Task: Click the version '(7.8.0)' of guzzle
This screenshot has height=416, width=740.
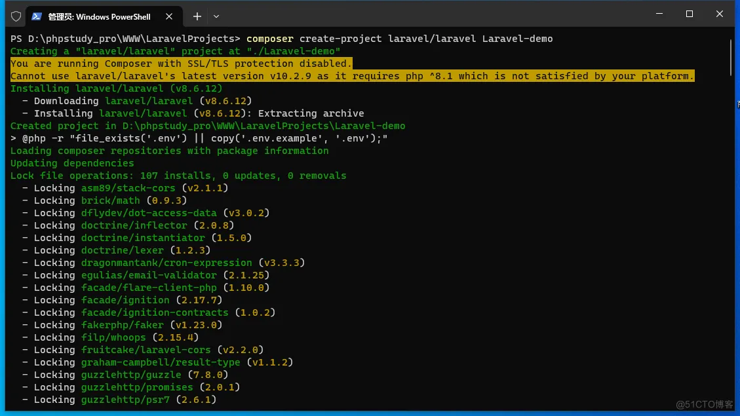Action: point(208,375)
